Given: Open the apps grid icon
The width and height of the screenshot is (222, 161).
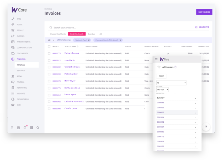Looking at the screenshot, I should pos(31,128).
